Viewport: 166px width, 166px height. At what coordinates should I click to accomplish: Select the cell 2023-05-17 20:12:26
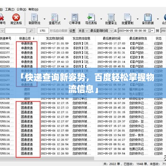coord(55,48)
